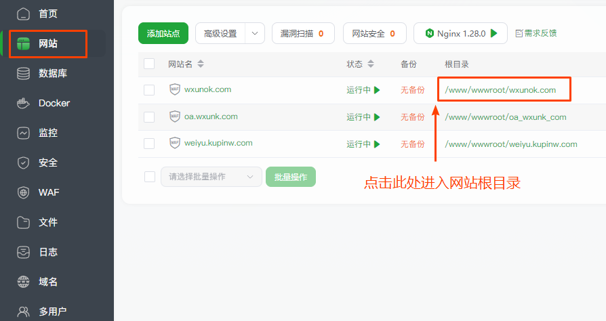Click the WAF shield icon beside weiyu.kupinw.com
The image size is (606, 321).
(175, 143)
